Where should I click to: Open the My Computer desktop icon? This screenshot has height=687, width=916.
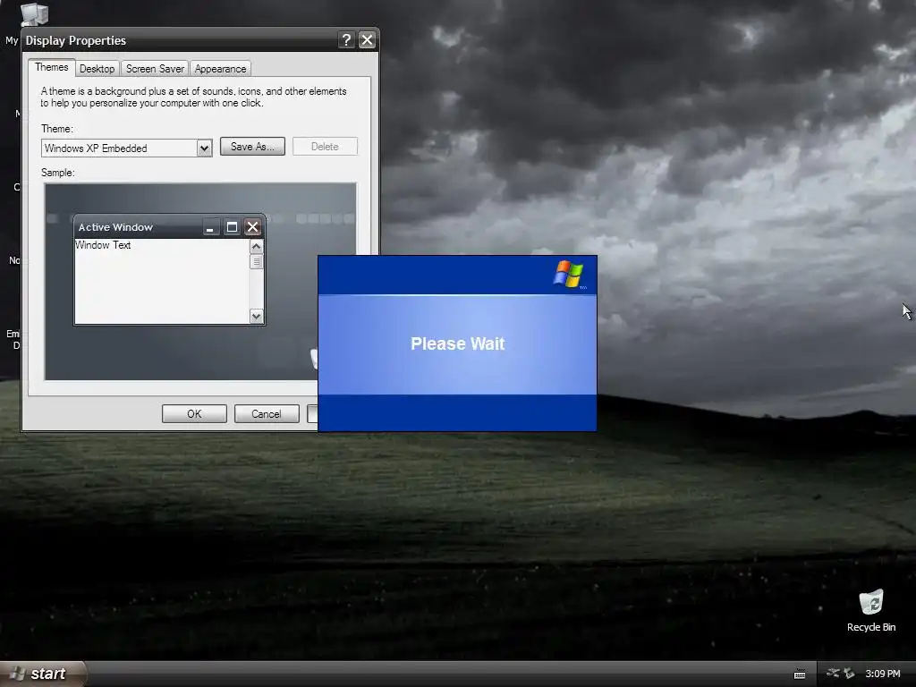coord(33,14)
